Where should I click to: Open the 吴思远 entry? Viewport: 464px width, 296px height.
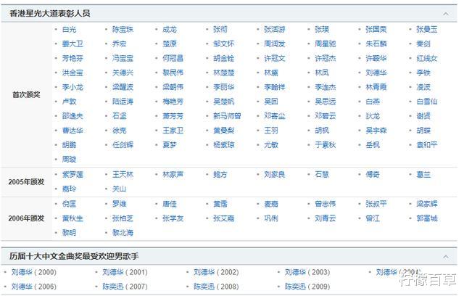pos(326,102)
